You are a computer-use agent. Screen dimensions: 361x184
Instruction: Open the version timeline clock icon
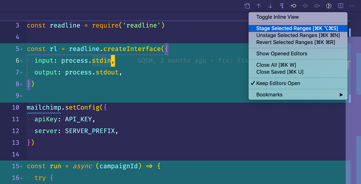(329, 6)
